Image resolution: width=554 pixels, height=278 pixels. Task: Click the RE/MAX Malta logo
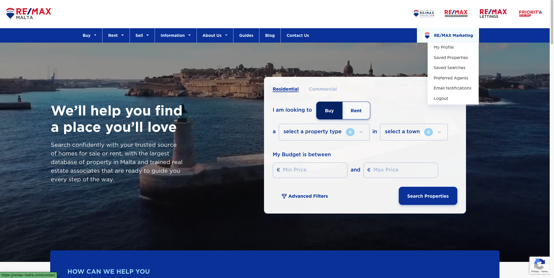point(28,14)
